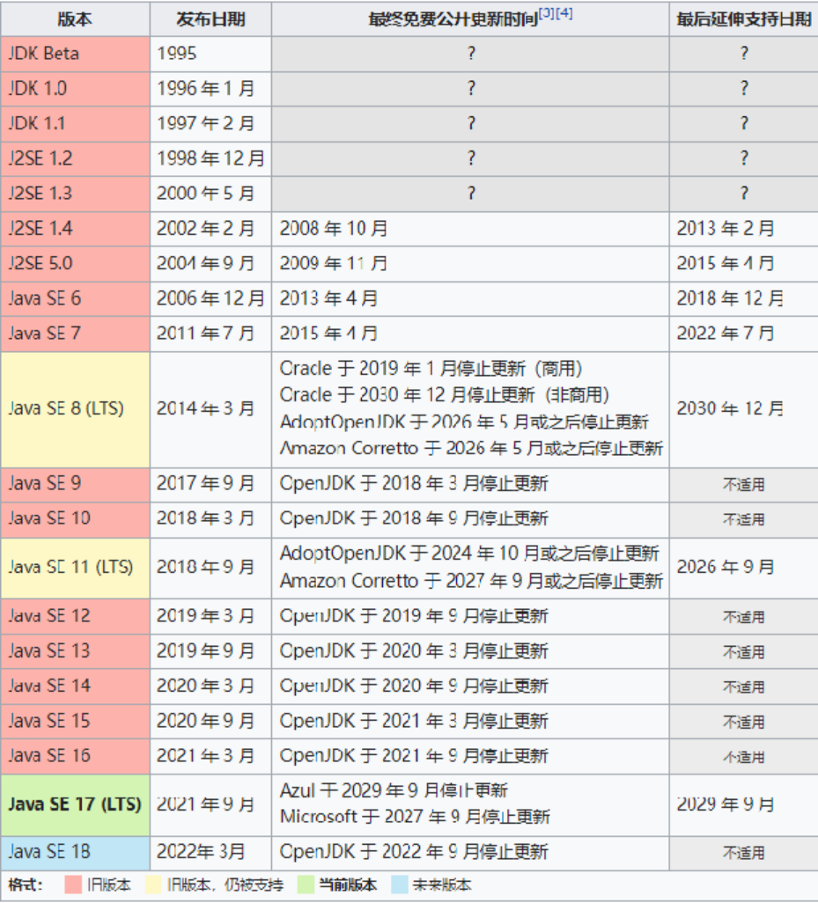Screen dimensions: 818x903
Task: Select the blue future-version legend swatch
Action: coord(399,885)
